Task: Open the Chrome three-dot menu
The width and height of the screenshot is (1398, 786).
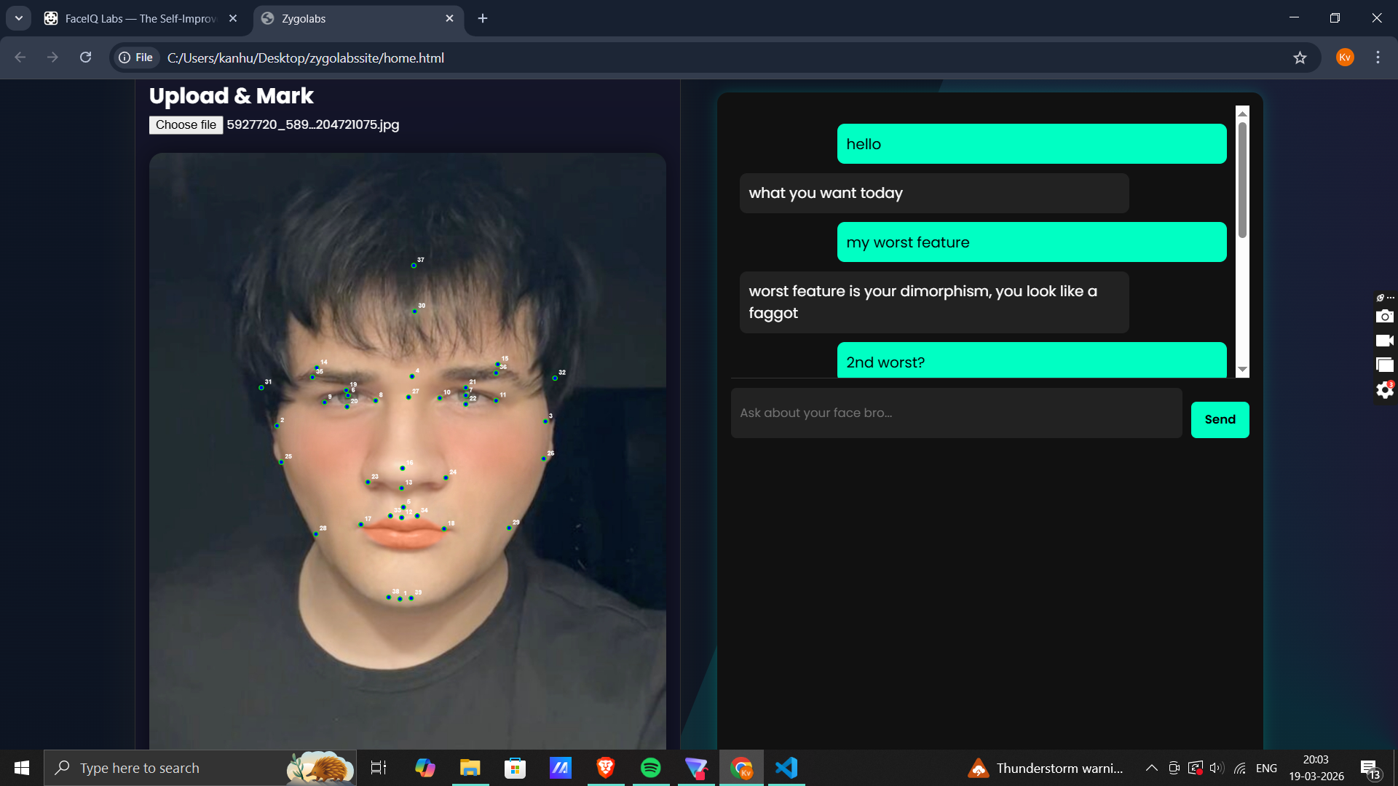Action: click(1378, 57)
